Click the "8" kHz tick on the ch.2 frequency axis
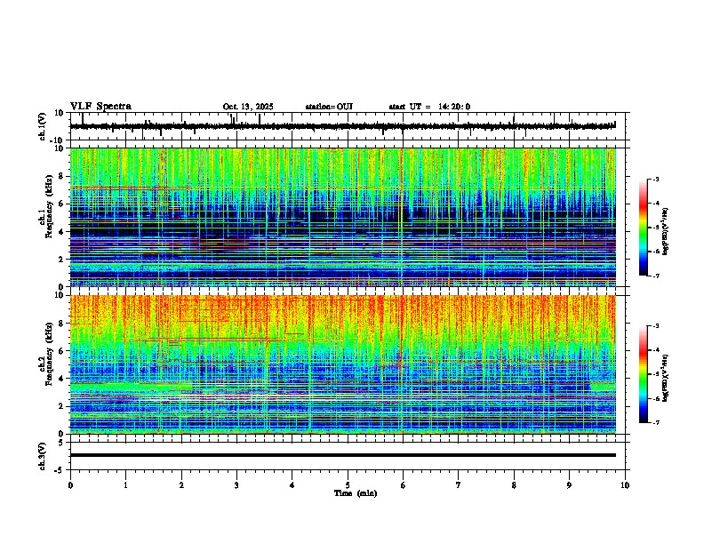The height and width of the screenshot is (544, 704). (62, 324)
